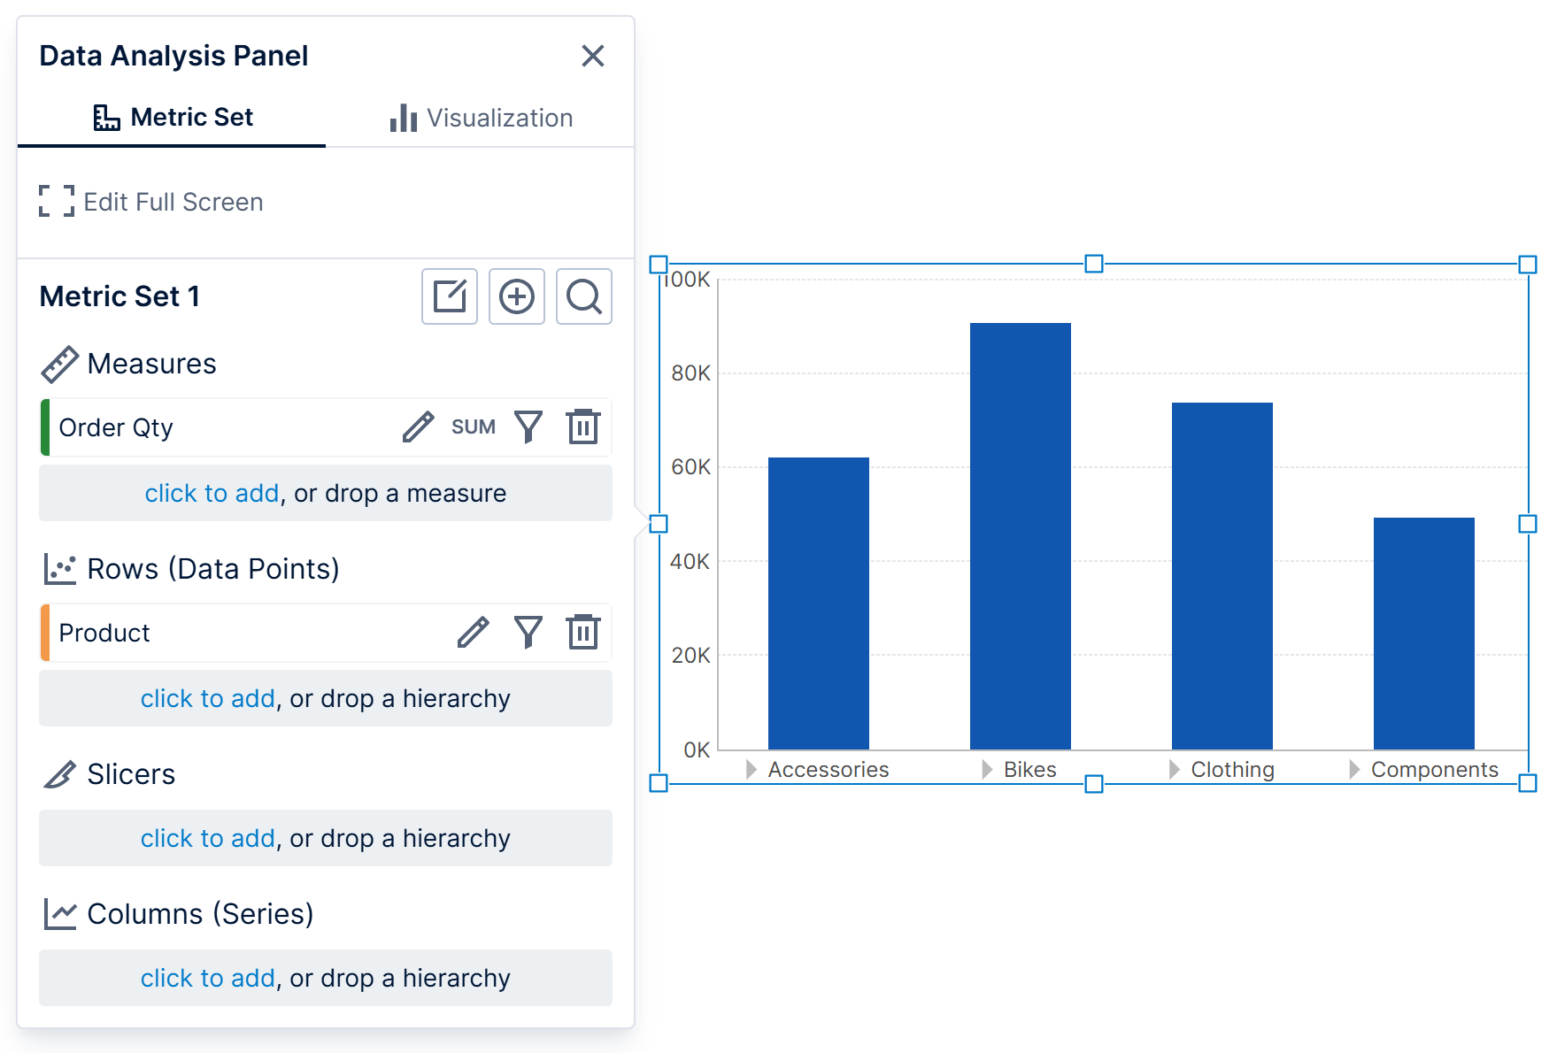Select the Bikes bar in the chart
Image resolution: width=1557 pixels, height=1053 pixels.
[1021, 536]
